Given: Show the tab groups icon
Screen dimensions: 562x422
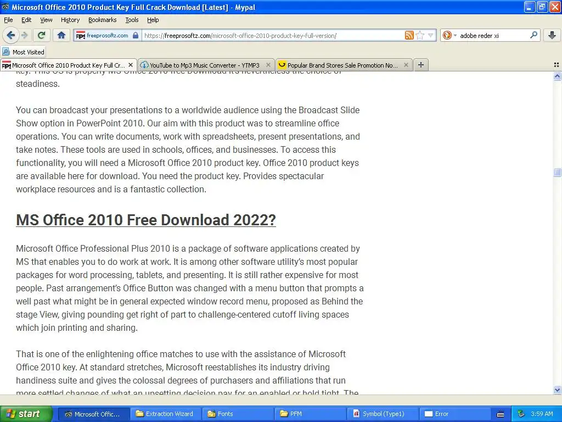Looking at the screenshot, I should pyautogui.click(x=557, y=65).
